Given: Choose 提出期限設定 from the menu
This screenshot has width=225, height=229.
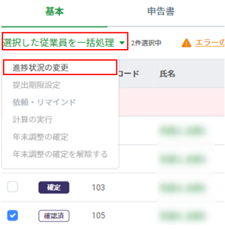Looking at the screenshot, I should tap(36, 85).
